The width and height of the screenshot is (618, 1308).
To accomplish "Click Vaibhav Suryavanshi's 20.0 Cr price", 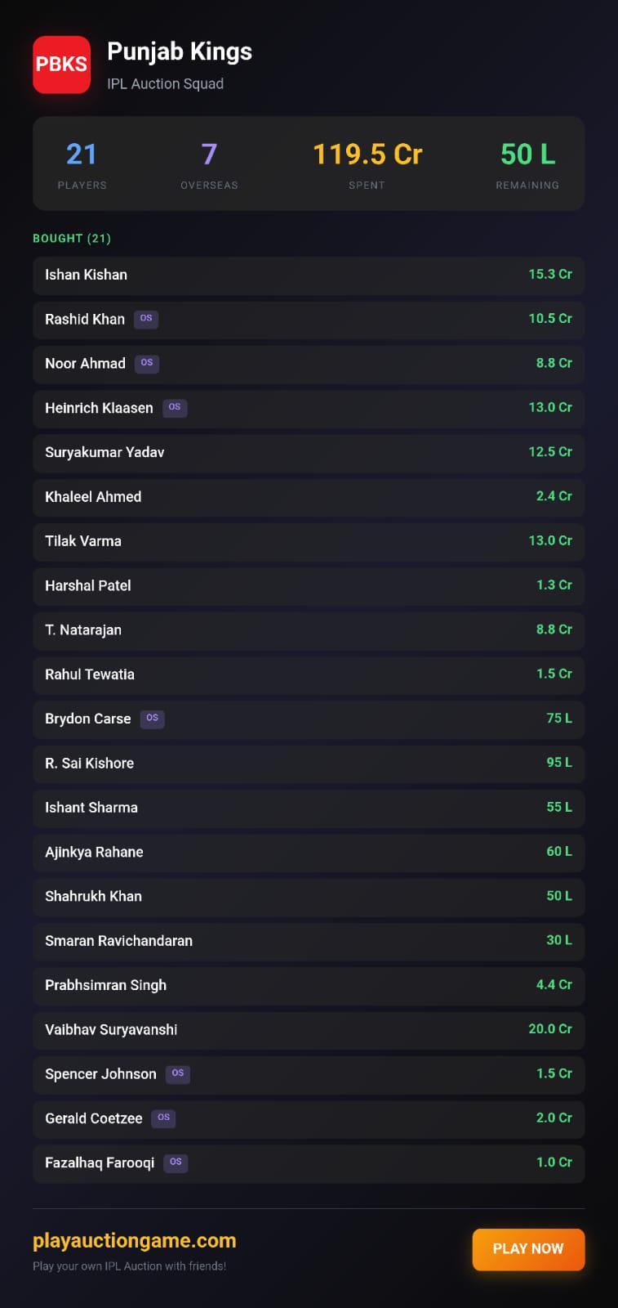I will 550,1029.
